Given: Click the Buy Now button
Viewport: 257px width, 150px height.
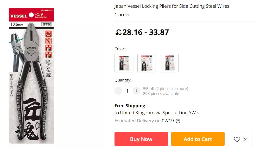Looking at the screenshot, I should click(x=141, y=139).
